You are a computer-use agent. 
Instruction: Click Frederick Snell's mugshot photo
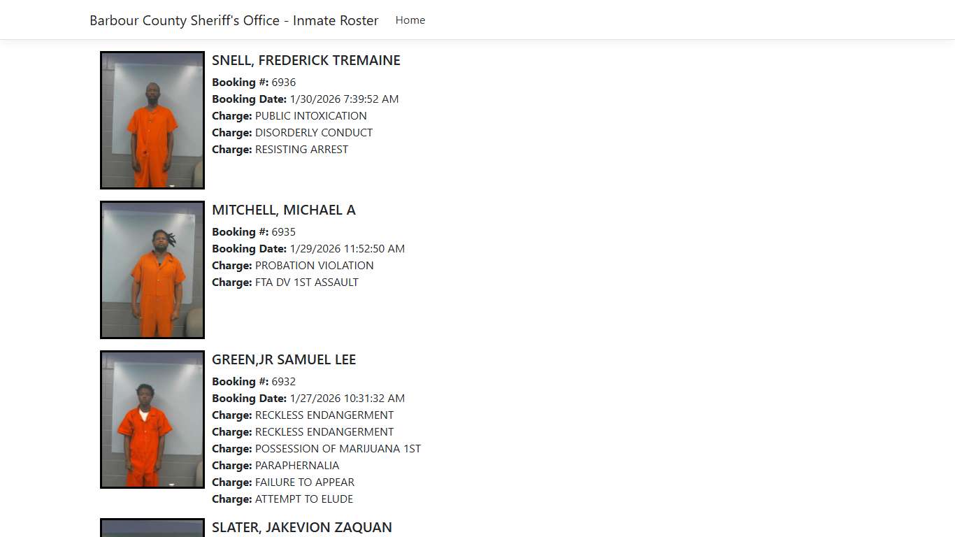(152, 120)
